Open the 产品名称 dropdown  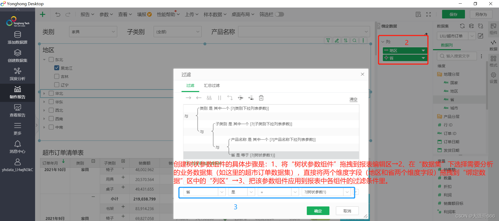pyautogui.click(x=304, y=32)
